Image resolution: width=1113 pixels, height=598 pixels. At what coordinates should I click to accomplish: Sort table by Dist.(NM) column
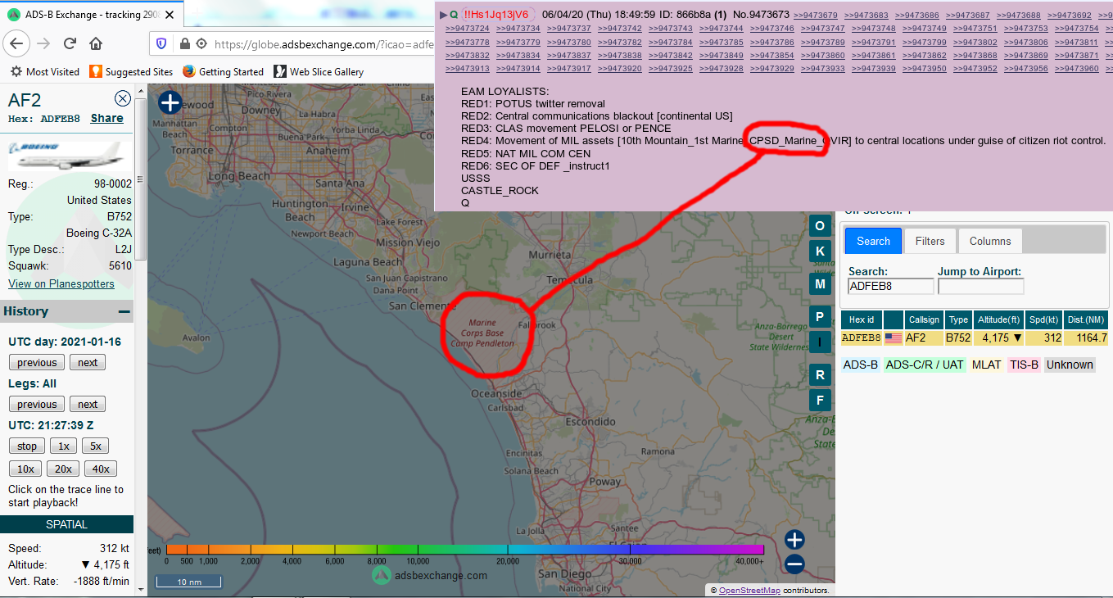(x=1087, y=319)
